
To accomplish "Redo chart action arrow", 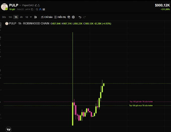I will coord(84,17).
